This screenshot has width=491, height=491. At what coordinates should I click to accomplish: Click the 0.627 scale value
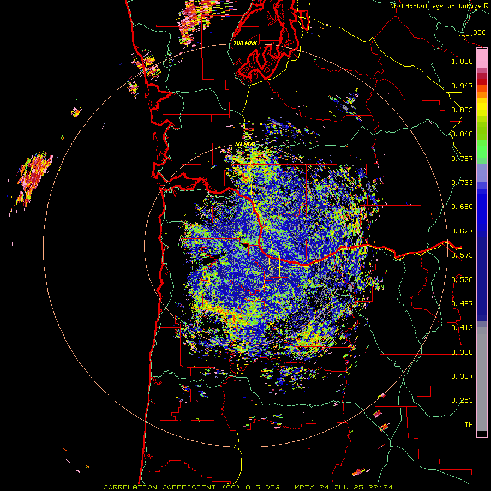tap(462, 231)
